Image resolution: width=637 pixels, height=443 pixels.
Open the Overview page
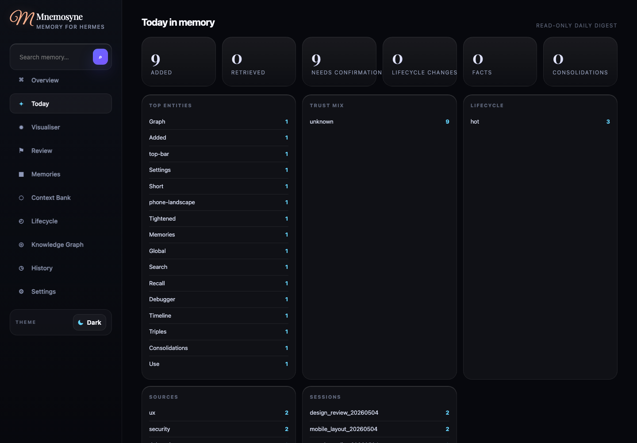coord(61,80)
